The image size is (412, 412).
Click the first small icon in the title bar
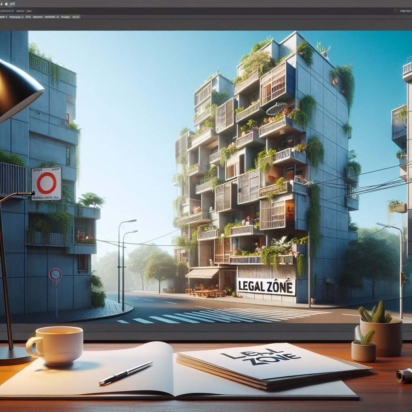tap(2, 4)
